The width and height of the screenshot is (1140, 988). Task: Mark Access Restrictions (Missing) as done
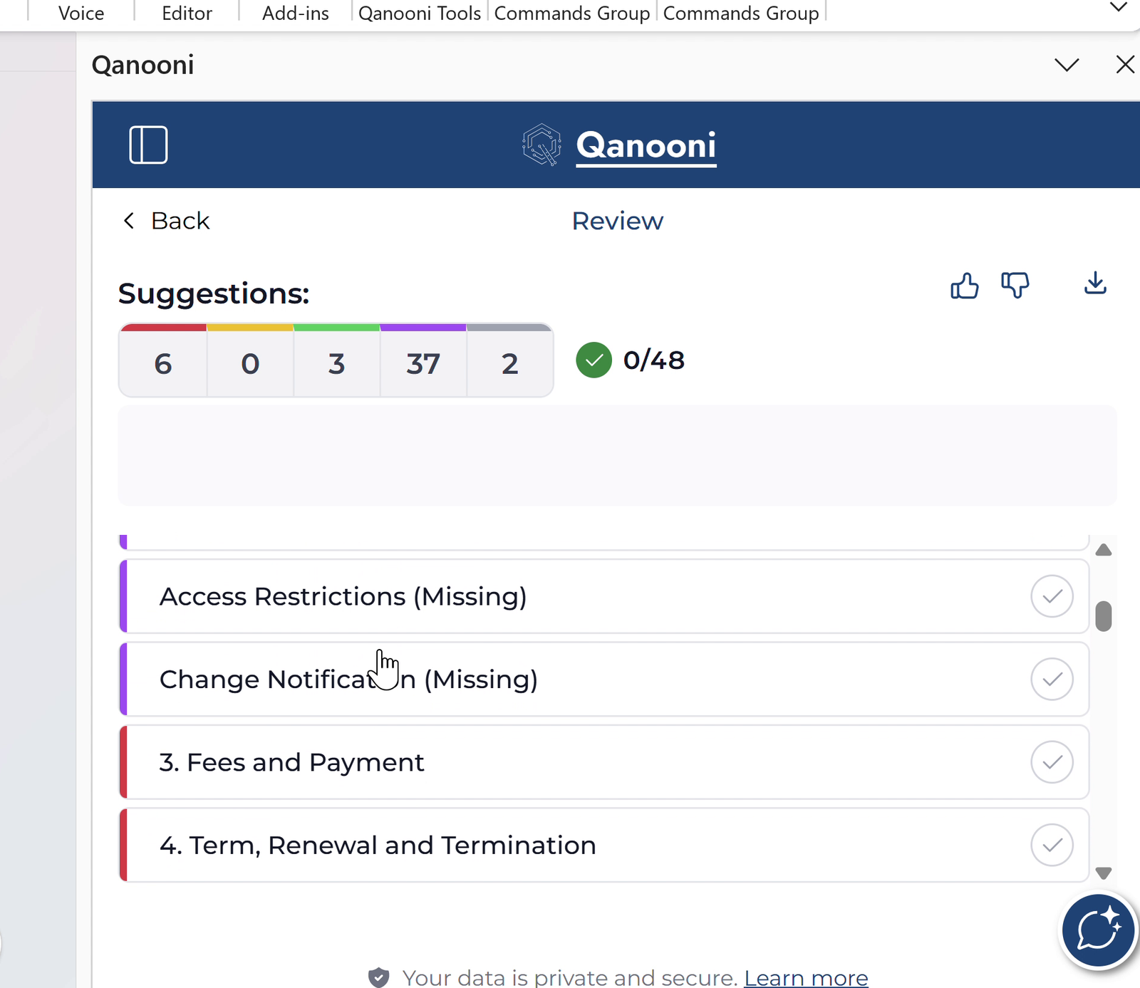click(1052, 596)
